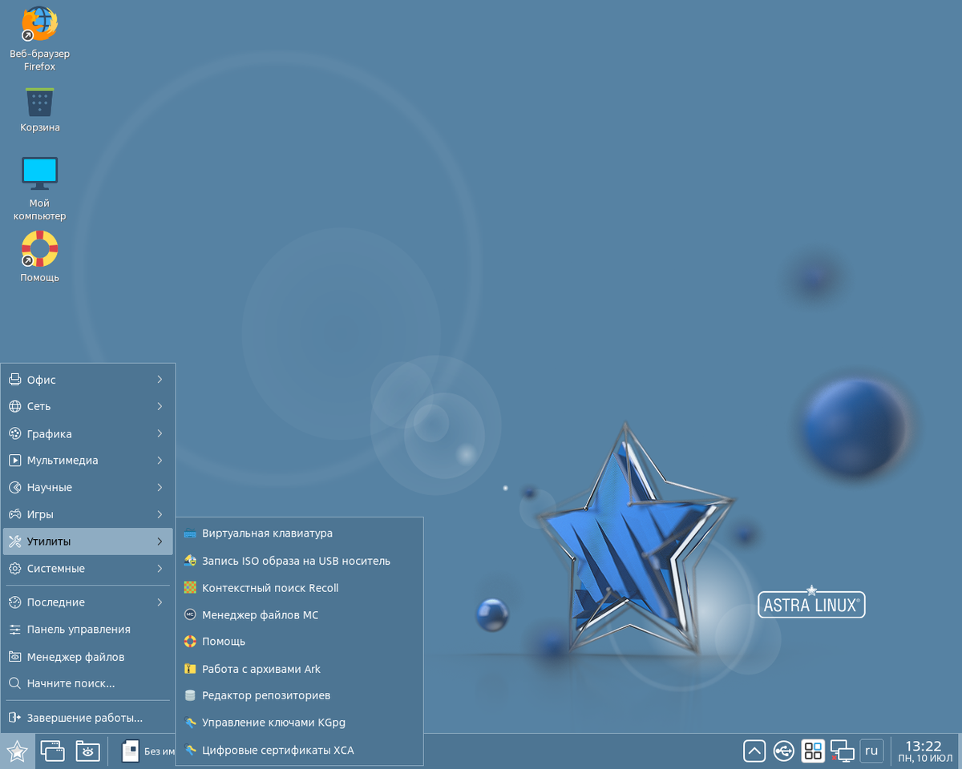Screen dimensions: 962x769
Task: Click the globe icon beside Сеть
Action: (14, 406)
